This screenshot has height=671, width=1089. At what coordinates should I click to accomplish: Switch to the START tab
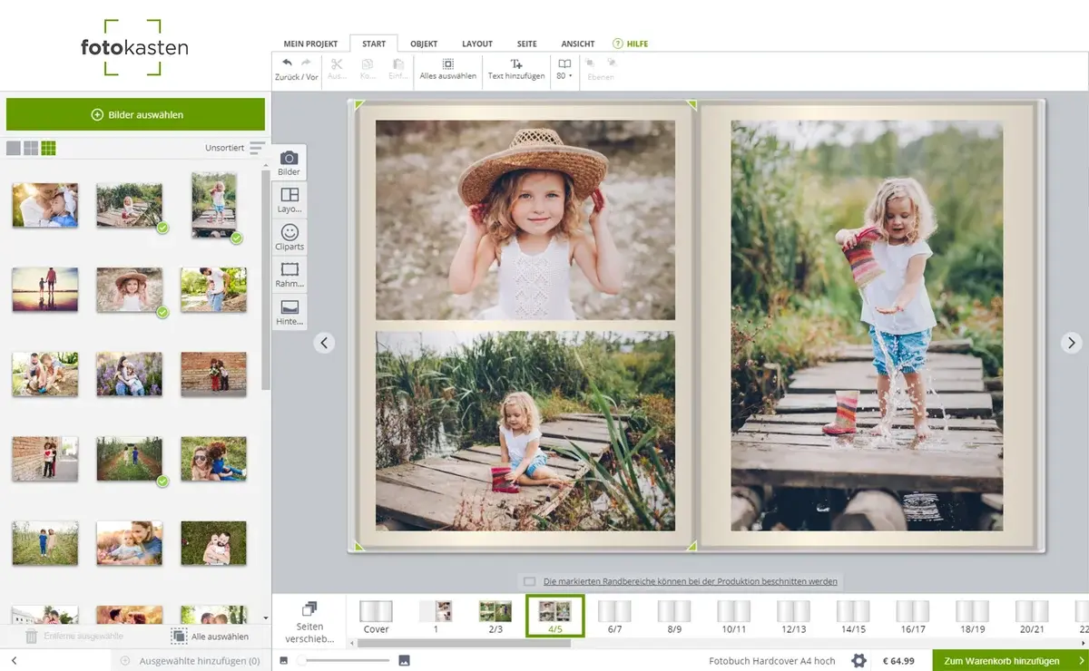(374, 44)
